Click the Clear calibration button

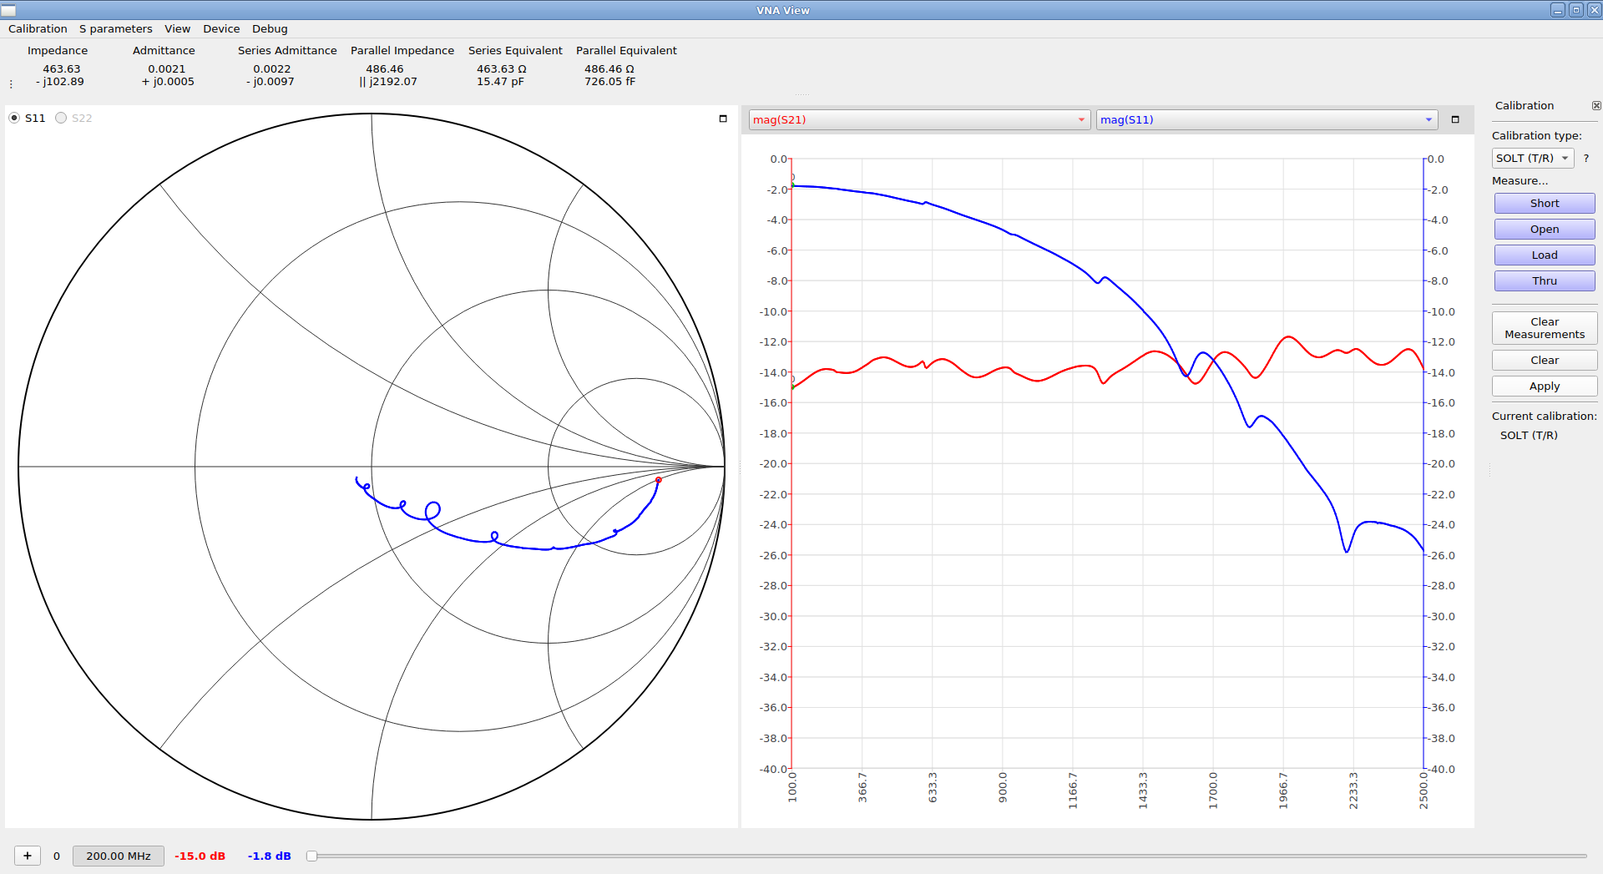(1545, 361)
